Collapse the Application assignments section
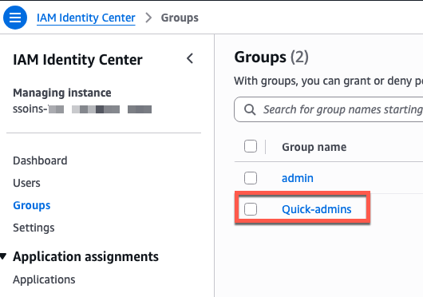Screen dimensions: 423x297 [3, 256]
